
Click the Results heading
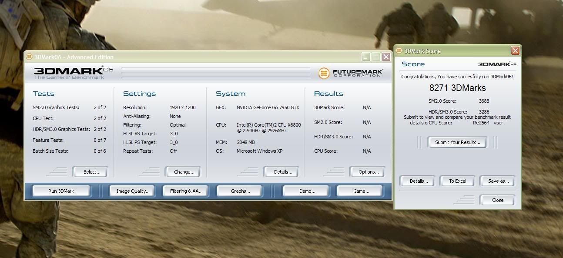pos(328,94)
